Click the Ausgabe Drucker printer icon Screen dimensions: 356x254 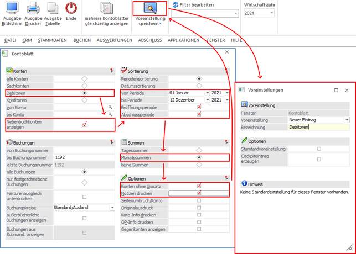[33, 8]
